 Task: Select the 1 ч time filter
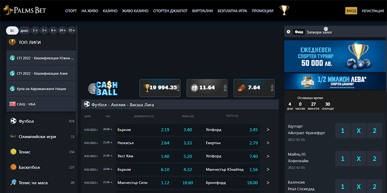click(35, 30)
